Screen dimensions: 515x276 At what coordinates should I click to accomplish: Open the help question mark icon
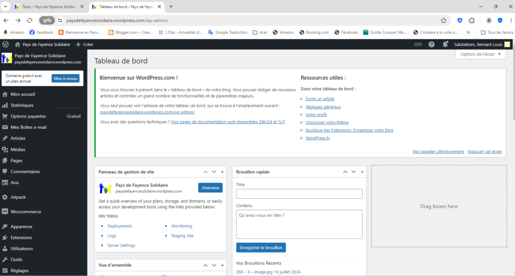[x=432, y=44]
